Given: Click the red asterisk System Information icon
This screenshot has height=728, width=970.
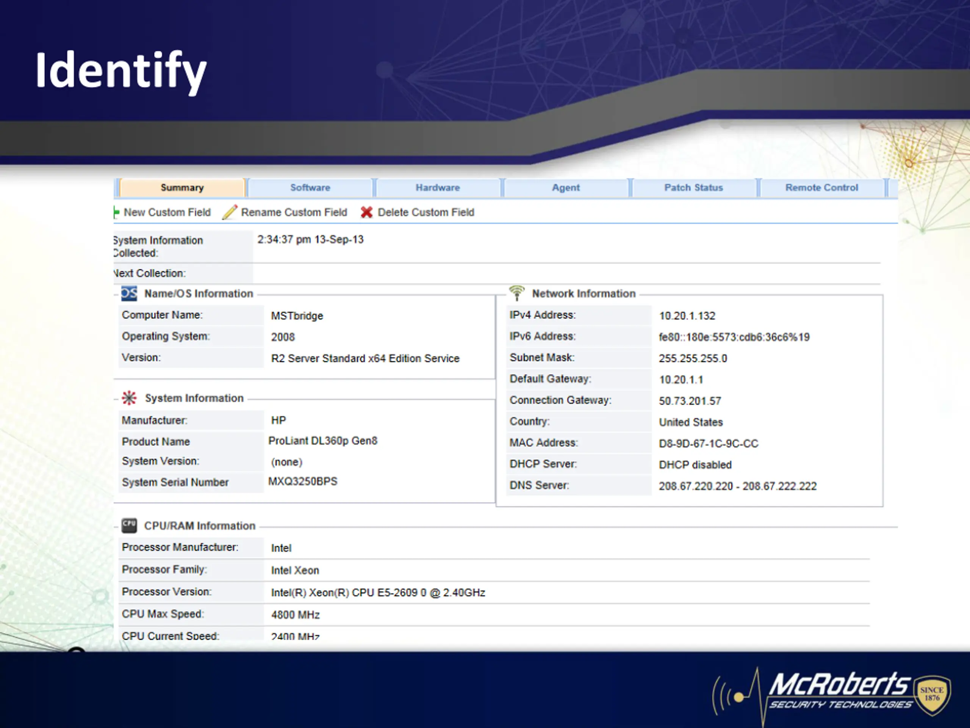Looking at the screenshot, I should click(x=129, y=398).
